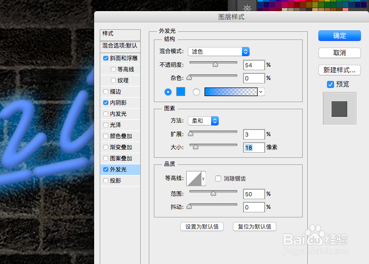Select the 样式 entry in the list
This screenshot has width=369, height=264.
(120, 35)
